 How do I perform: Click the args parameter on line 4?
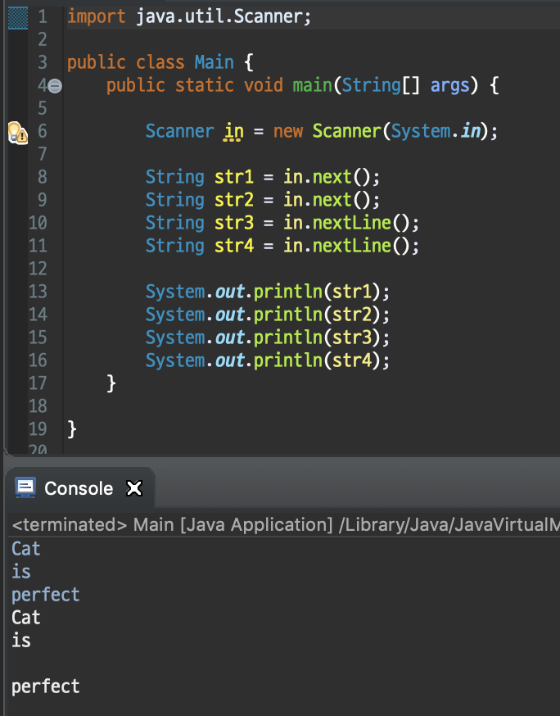pos(450,86)
